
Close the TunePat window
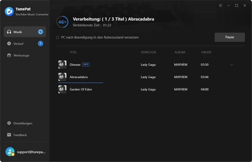click(244, 6)
